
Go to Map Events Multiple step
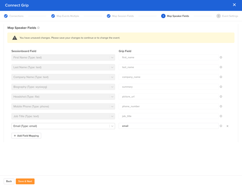click(68, 16)
